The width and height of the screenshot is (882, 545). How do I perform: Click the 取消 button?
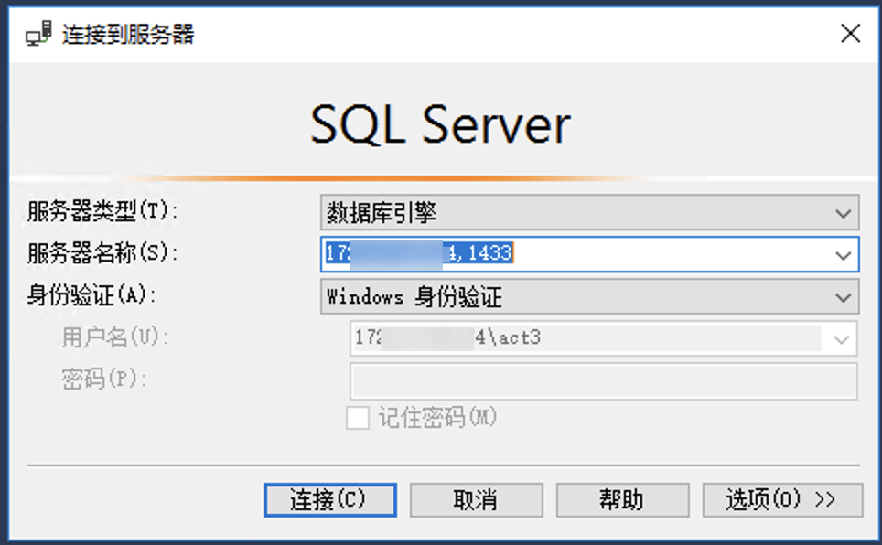coord(476,500)
